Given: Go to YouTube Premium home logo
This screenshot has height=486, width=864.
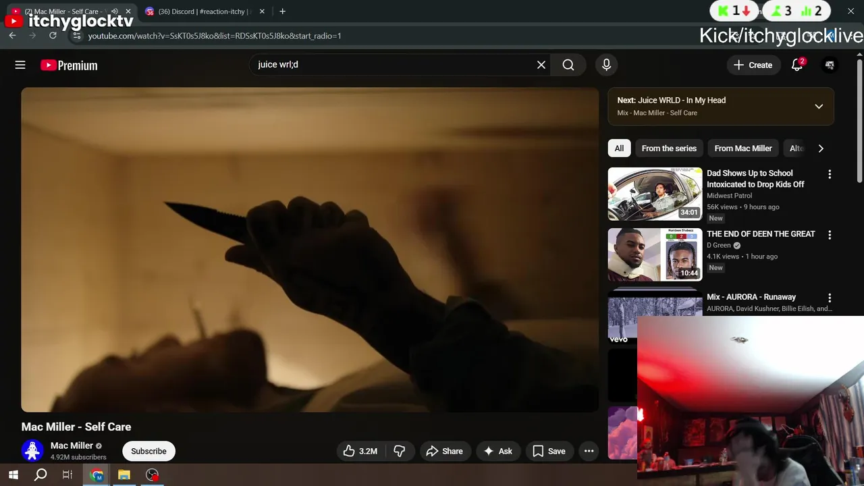Looking at the screenshot, I should click(x=69, y=65).
